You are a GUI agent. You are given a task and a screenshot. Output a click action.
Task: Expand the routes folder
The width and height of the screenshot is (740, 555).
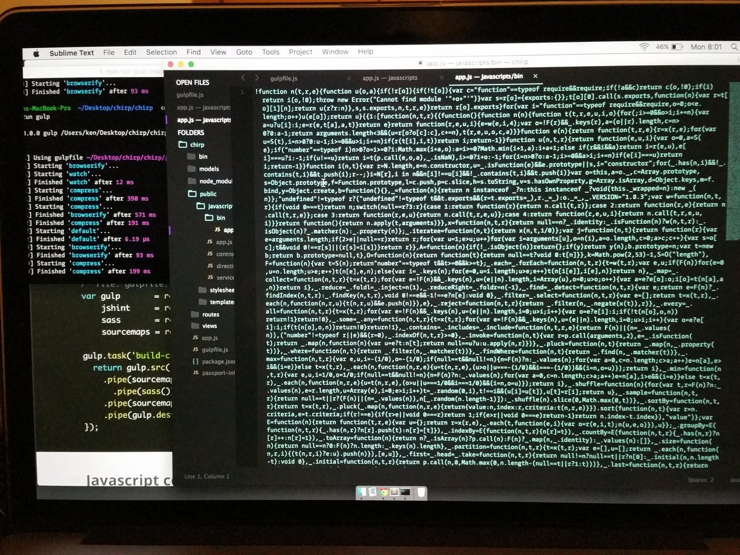coord(205,314)
